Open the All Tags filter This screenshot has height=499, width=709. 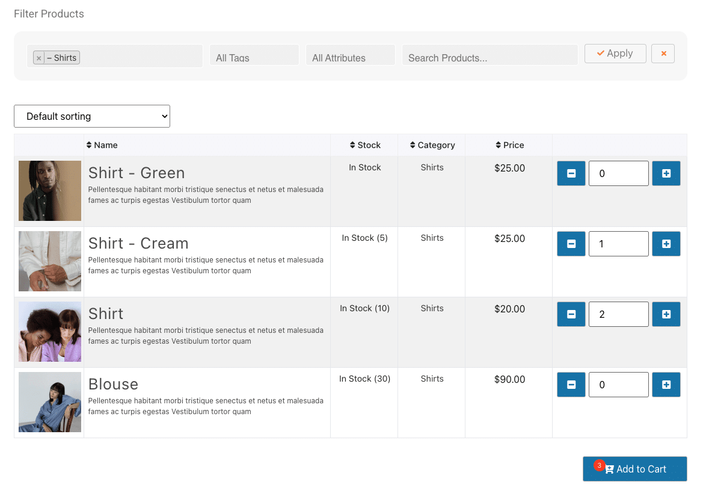tap(254, 57)
